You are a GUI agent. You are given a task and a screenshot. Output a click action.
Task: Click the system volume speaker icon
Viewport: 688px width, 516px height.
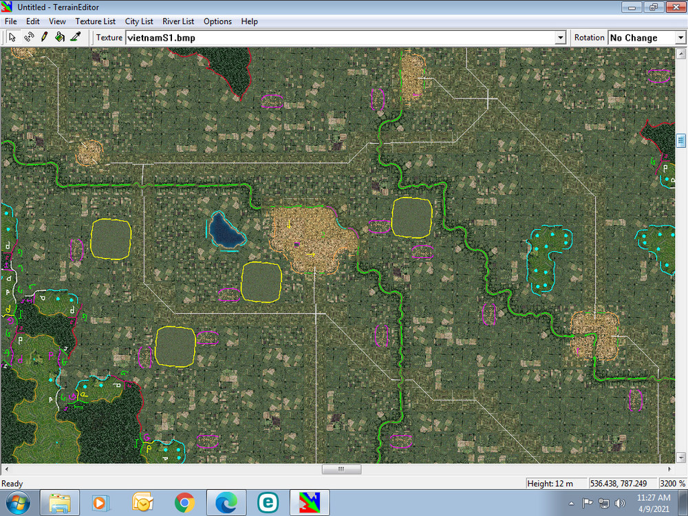pyautogui.click(x=620, y=503)
